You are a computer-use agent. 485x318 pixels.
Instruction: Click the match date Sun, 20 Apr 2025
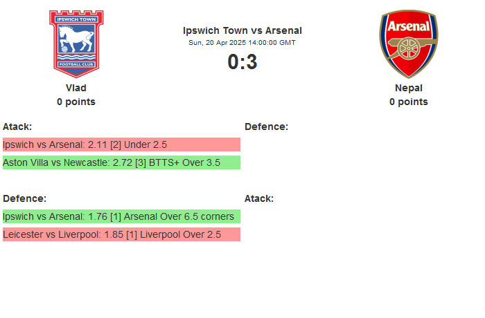pyautogui.click(x=242, y=43)
